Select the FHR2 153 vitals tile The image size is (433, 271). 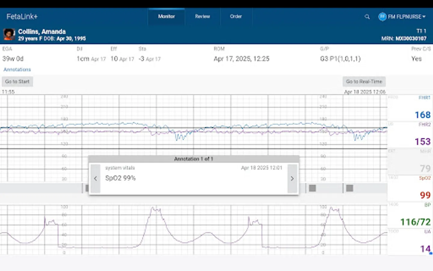click(x=410, y=135)
